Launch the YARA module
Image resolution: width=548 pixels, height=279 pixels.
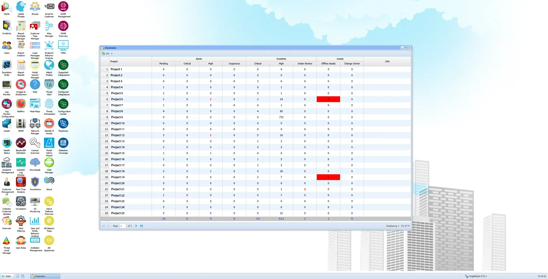pyautogui.click(x=63, y=46)
